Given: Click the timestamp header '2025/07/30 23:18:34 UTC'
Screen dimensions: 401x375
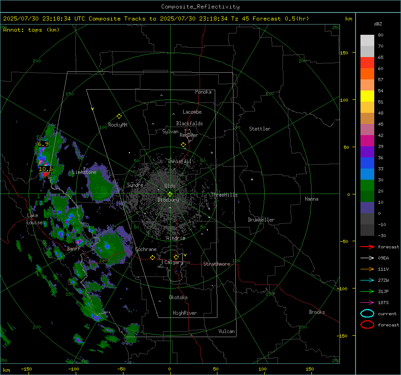Looking at the screenshot, I should point(44,19).
